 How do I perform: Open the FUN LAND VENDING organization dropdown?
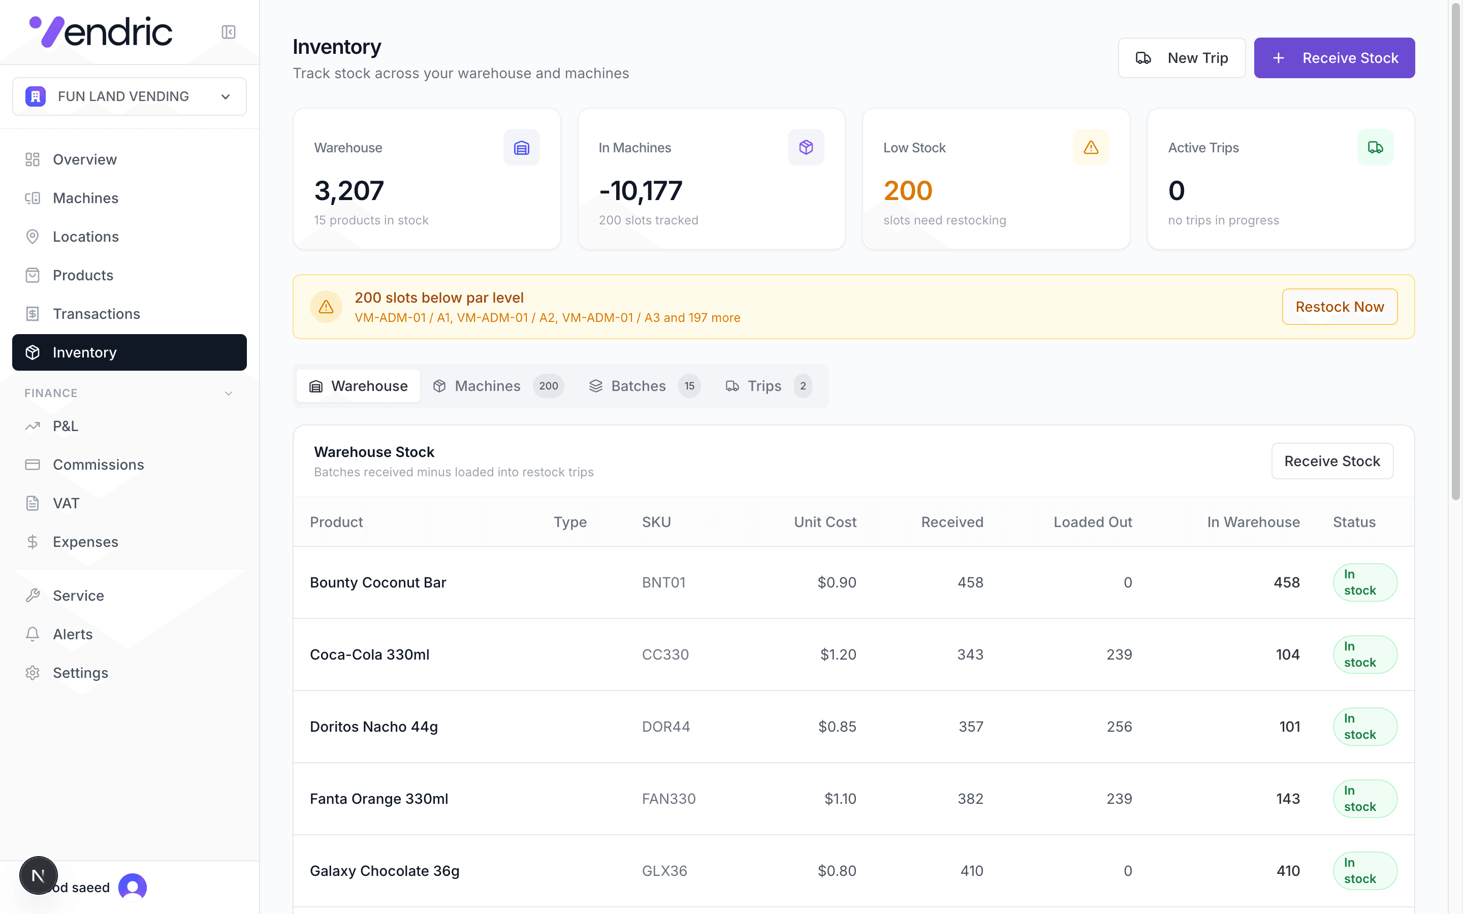(x=130, y=96)
